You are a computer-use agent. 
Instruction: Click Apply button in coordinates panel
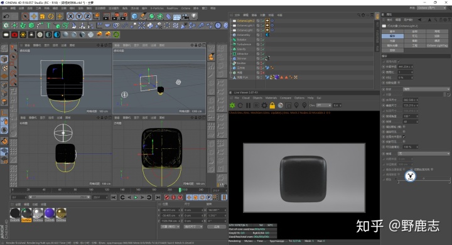coord(217,227)
